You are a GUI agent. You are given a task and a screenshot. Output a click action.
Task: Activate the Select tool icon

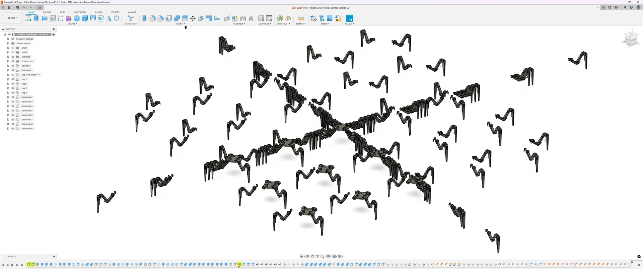click(349, 18)
